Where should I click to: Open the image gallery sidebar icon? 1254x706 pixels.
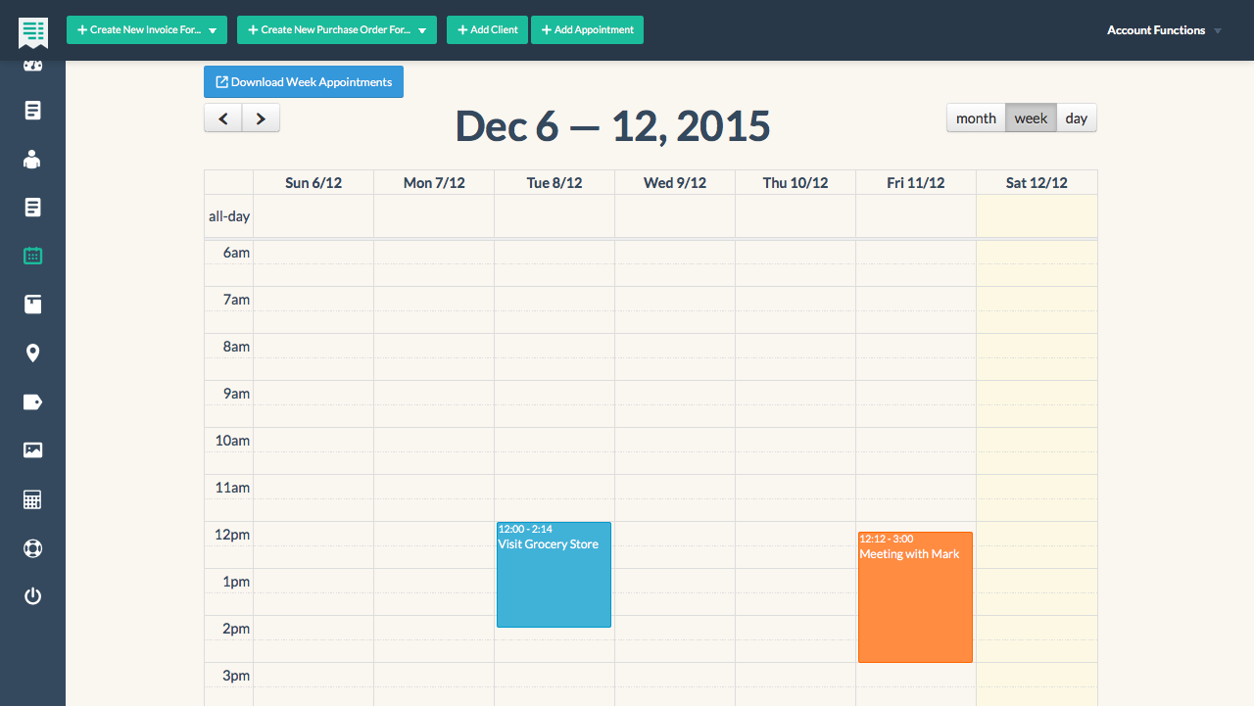point(32,450)
